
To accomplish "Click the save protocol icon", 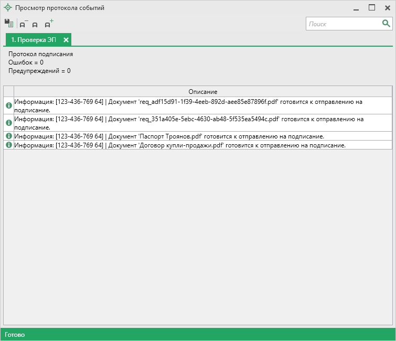I will (x=8, y=23).
